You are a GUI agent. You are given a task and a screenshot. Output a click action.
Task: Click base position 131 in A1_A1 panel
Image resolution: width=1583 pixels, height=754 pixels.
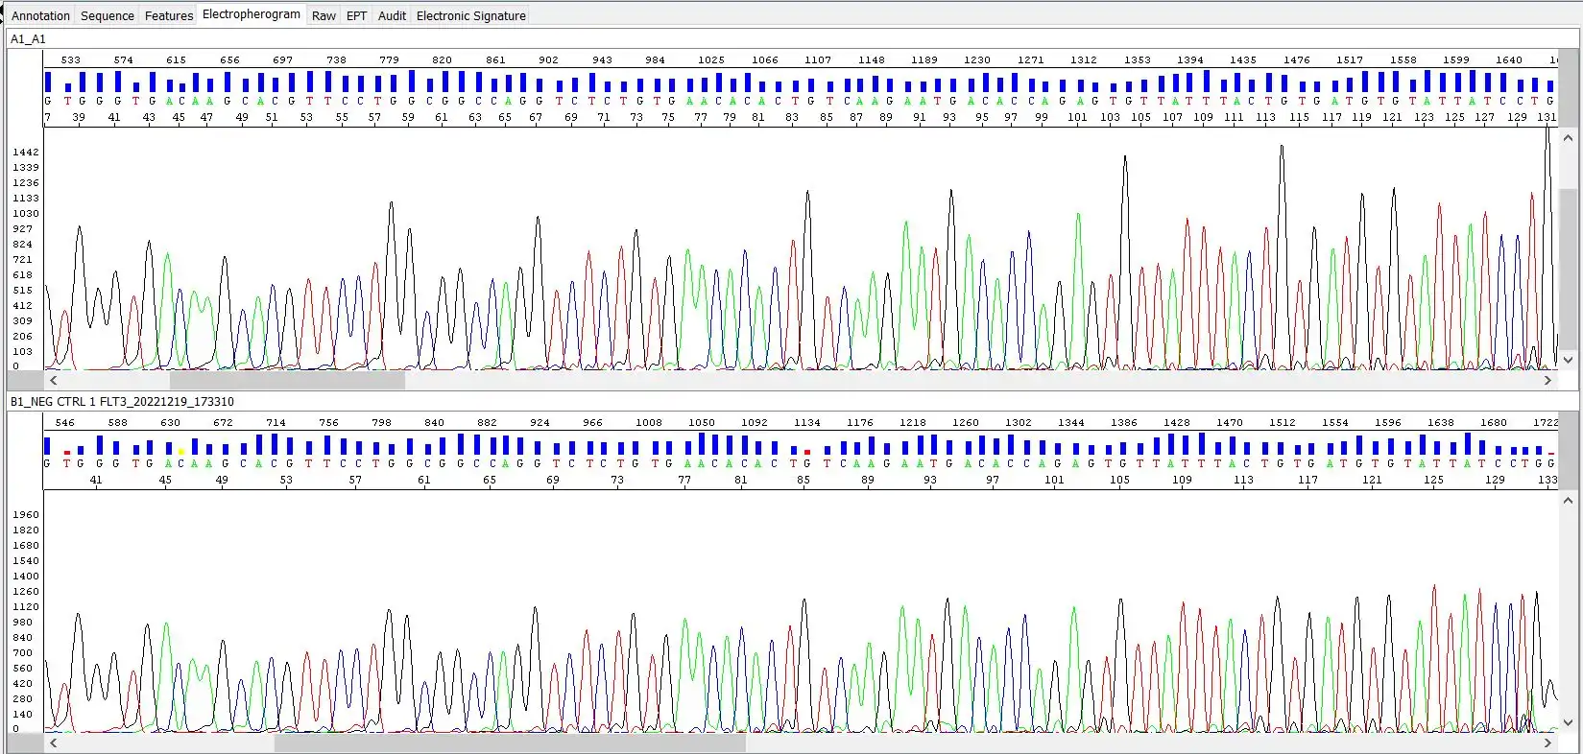pos(1547,117)
